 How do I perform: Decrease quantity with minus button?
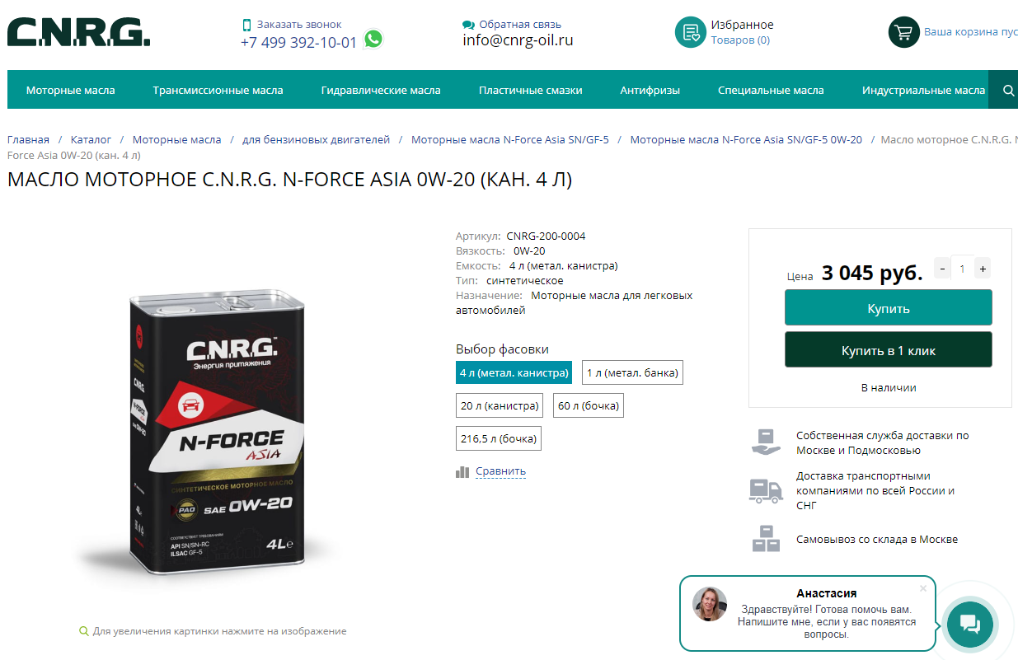coord(942,269)
